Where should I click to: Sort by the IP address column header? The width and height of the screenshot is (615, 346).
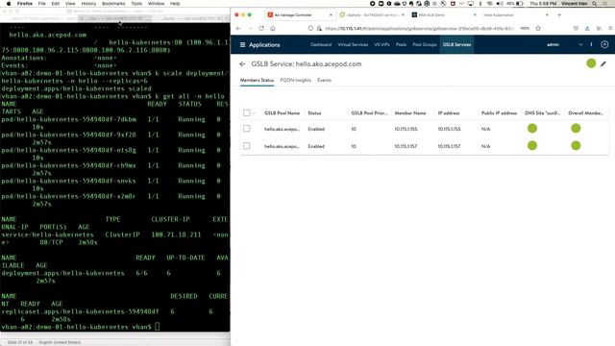449,113
